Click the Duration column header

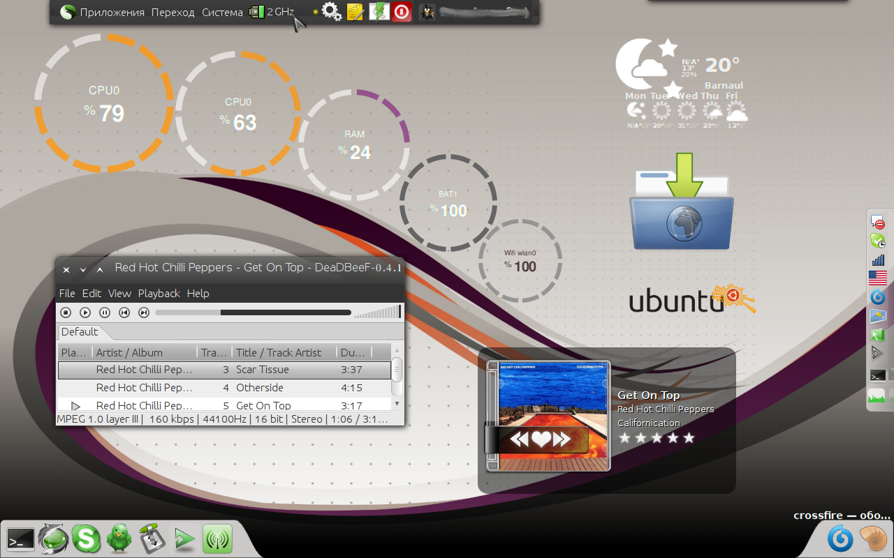click(354, 352)
